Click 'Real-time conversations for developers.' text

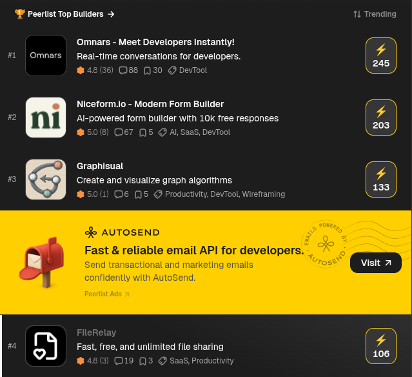click(159, 56)
